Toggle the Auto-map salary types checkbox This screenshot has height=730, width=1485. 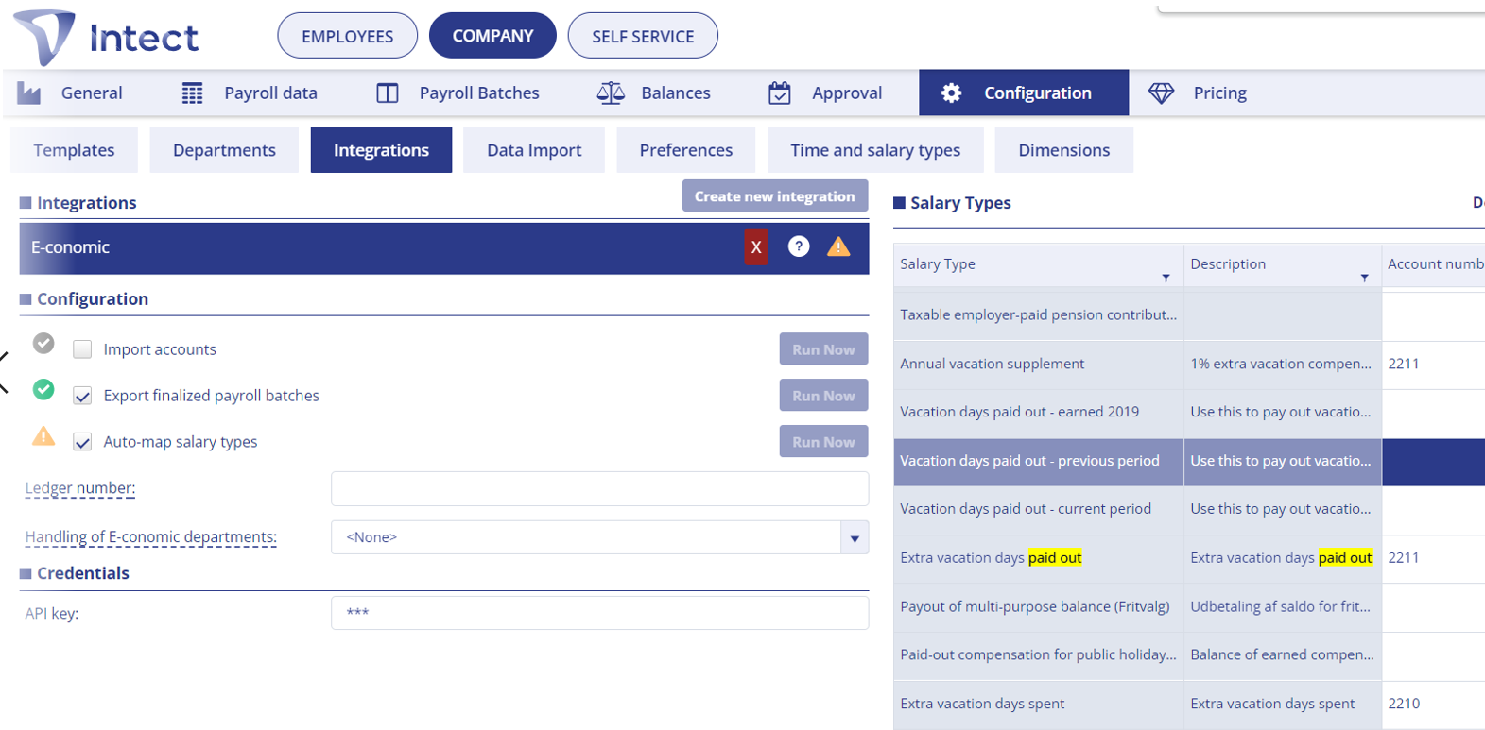[83, 442]
